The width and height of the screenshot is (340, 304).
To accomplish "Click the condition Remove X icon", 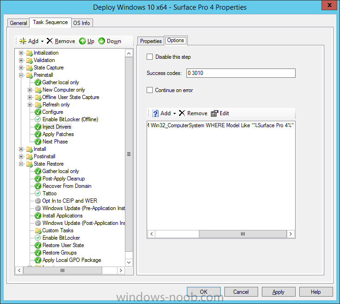I will tap(182, 113).
